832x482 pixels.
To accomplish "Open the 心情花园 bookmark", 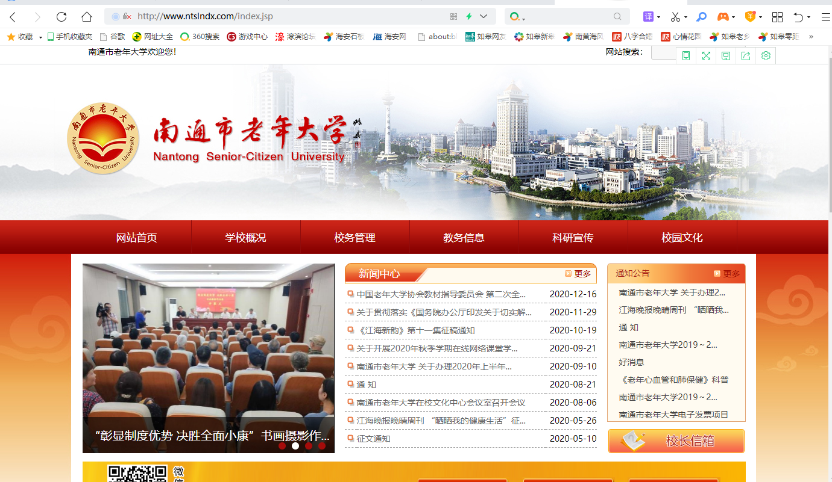I will [x=681, y=37].
